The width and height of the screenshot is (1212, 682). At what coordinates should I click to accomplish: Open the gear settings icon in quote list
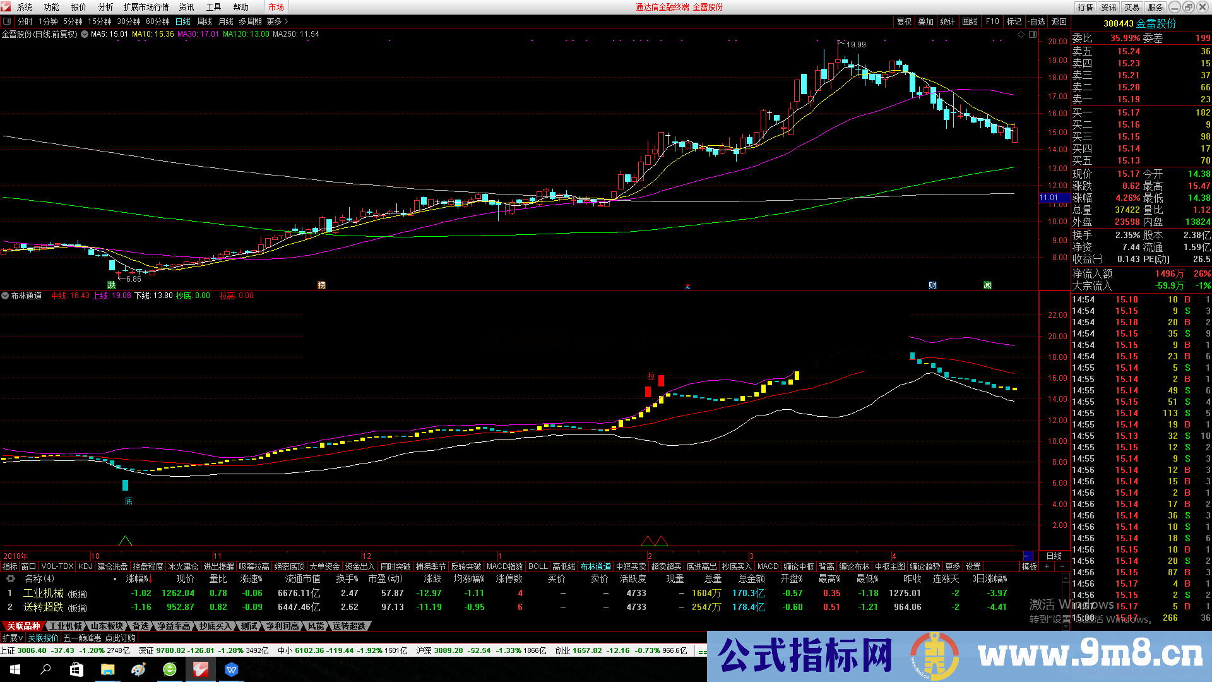point(10,578)
